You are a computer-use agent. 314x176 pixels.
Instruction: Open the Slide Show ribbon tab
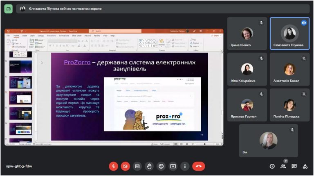[77, 36]
